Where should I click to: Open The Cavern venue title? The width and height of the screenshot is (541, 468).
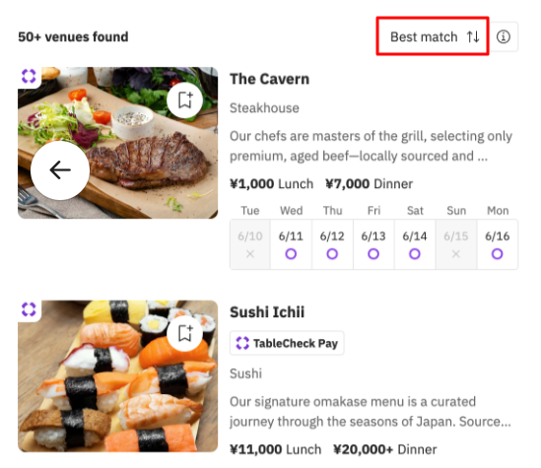click(x=269, y=79)
